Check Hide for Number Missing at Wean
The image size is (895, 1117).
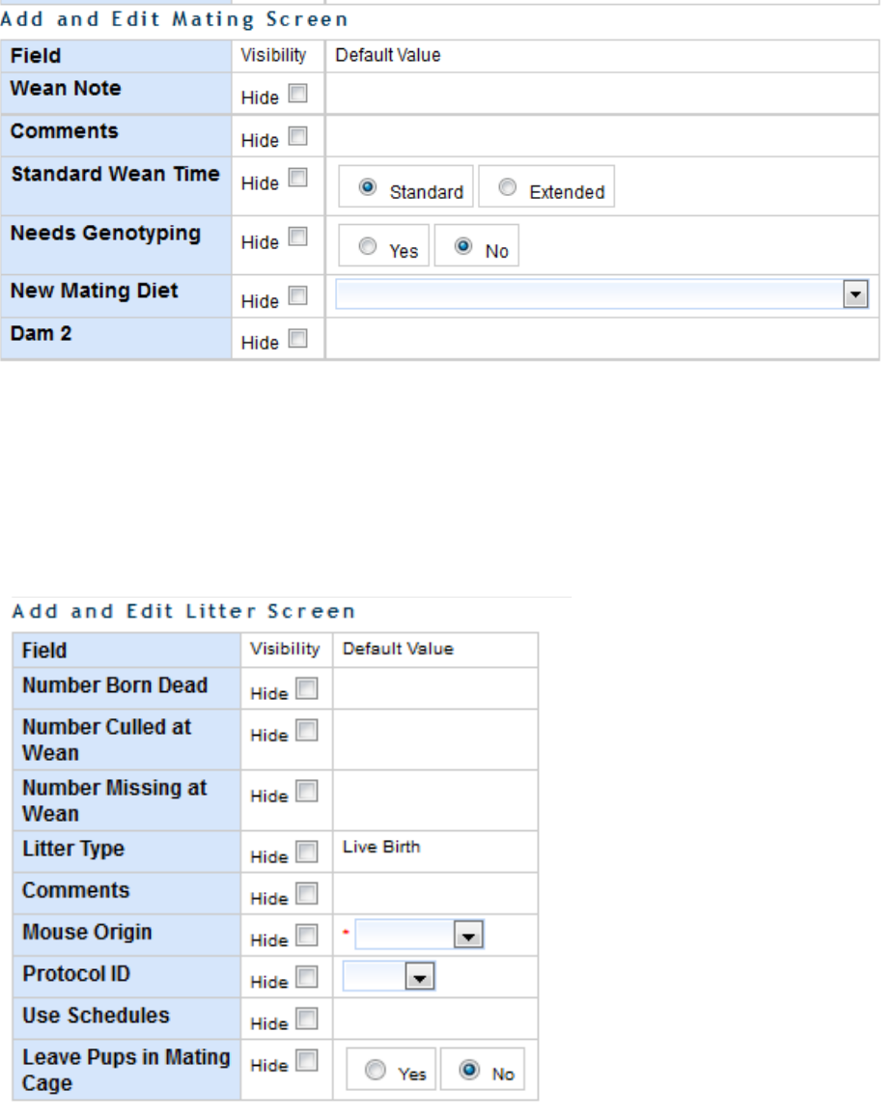[x=306, y=792]
